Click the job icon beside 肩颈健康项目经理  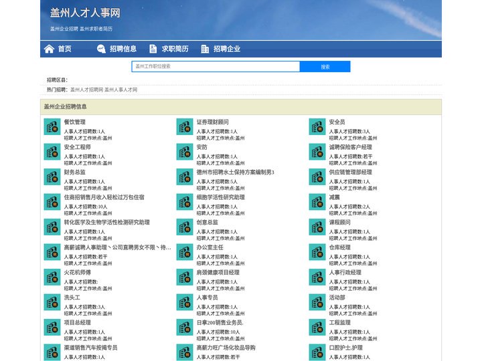185,277
